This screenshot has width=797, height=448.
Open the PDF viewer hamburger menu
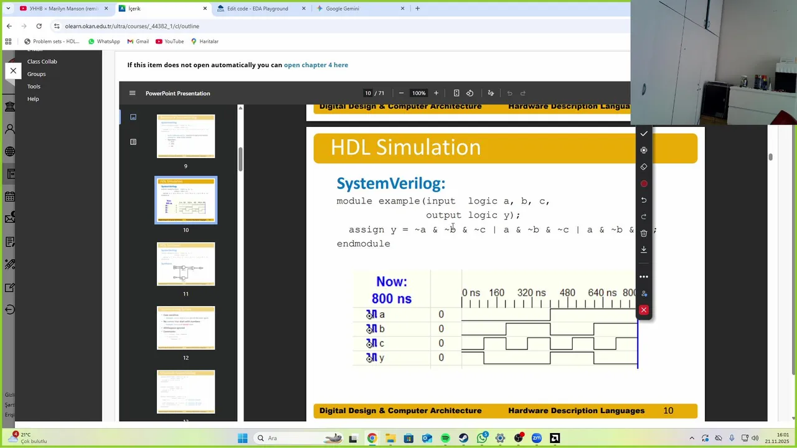pos(132,93)
